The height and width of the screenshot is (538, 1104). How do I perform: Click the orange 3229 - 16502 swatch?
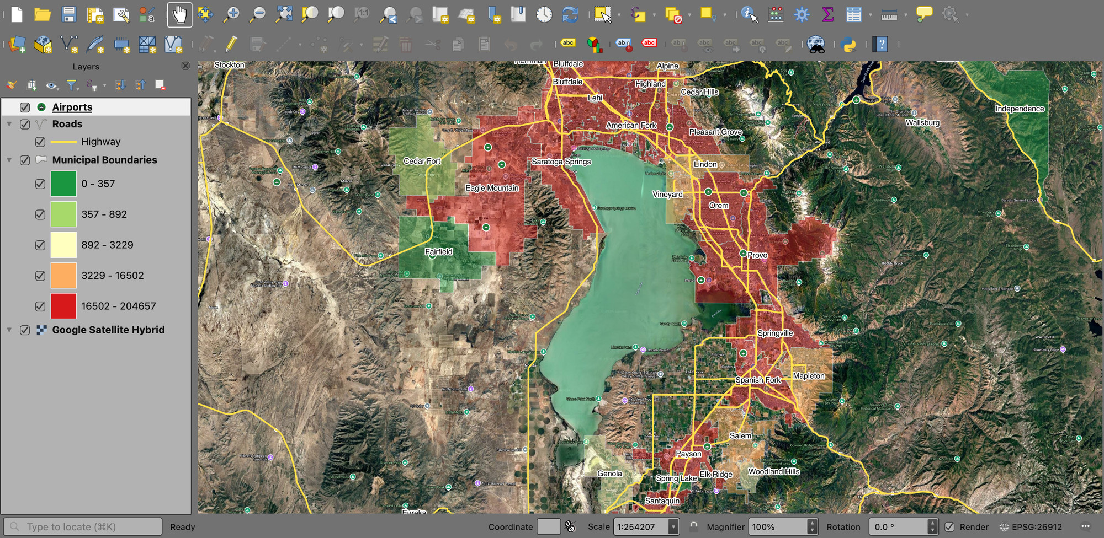(x=63, y=276)
